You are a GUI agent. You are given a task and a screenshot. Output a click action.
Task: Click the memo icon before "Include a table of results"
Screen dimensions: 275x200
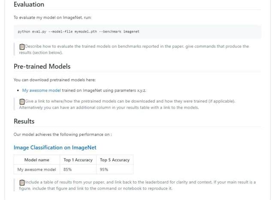(22, 182)
